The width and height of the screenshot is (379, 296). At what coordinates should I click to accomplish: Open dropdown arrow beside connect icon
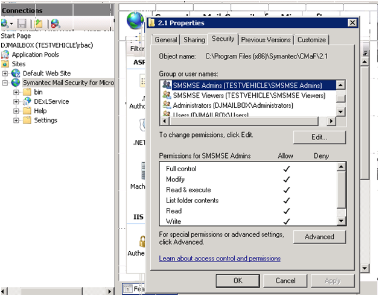(11, 24)
